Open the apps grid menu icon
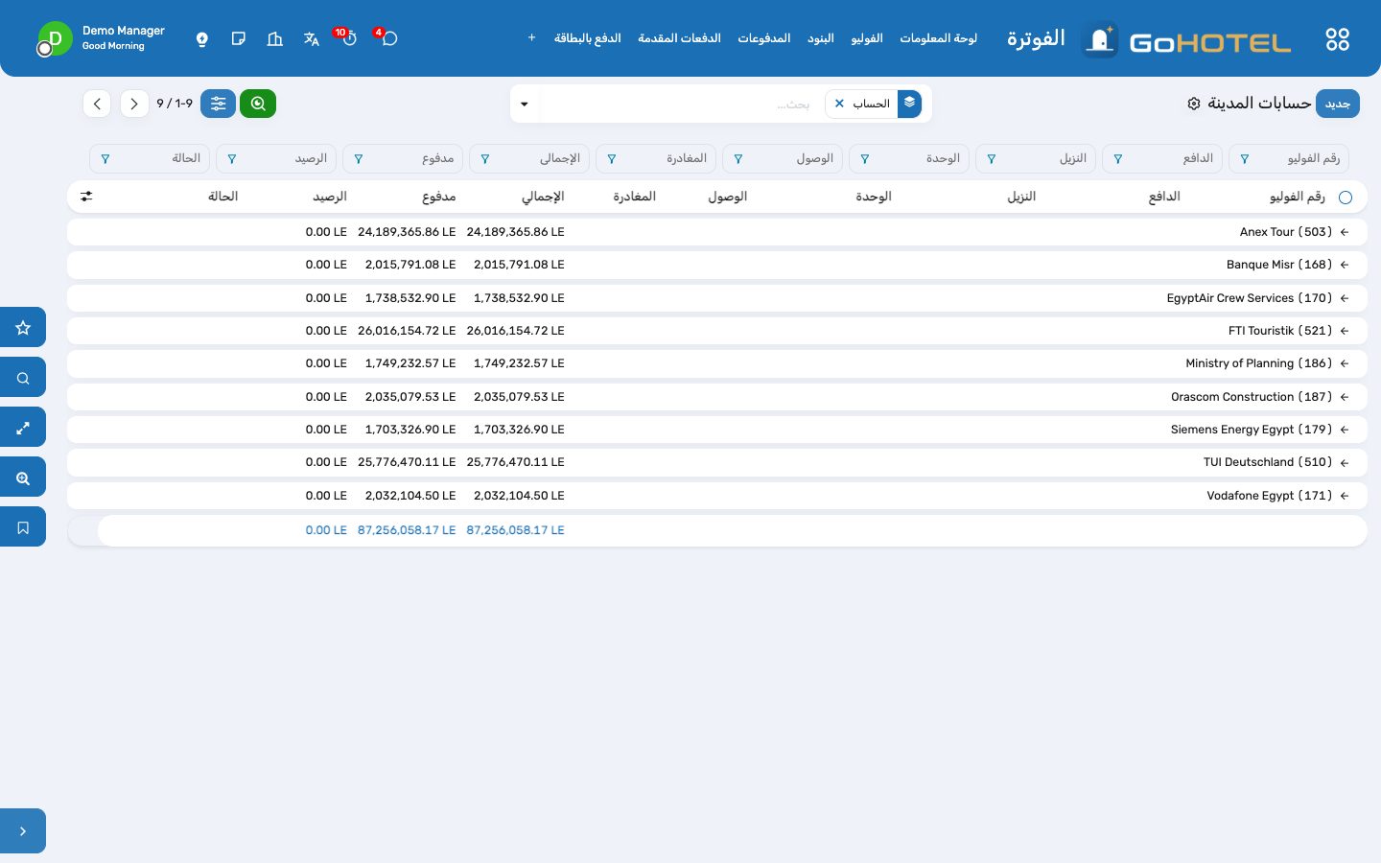Screen dimensions: 1381x863 coord(1337,39)
